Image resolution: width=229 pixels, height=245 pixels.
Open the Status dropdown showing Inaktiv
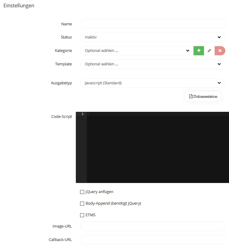(x=152, y=37)
